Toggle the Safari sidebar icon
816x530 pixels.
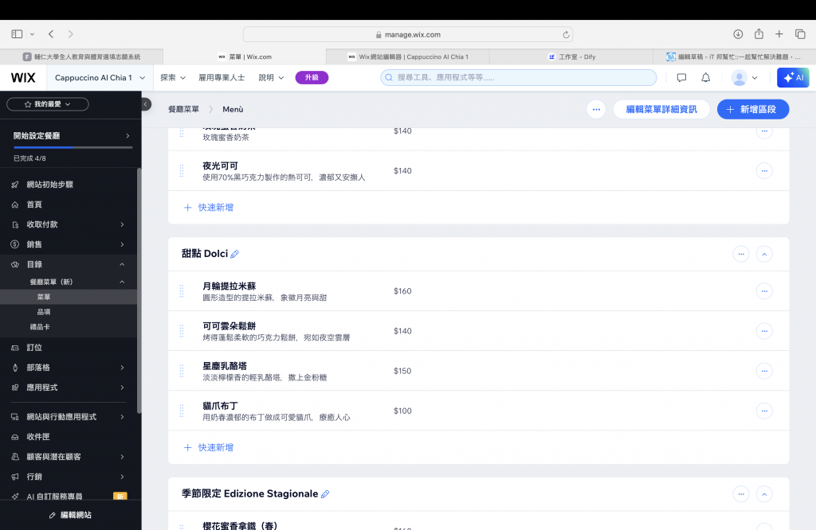pyautogui.click(x=17, y=34)
